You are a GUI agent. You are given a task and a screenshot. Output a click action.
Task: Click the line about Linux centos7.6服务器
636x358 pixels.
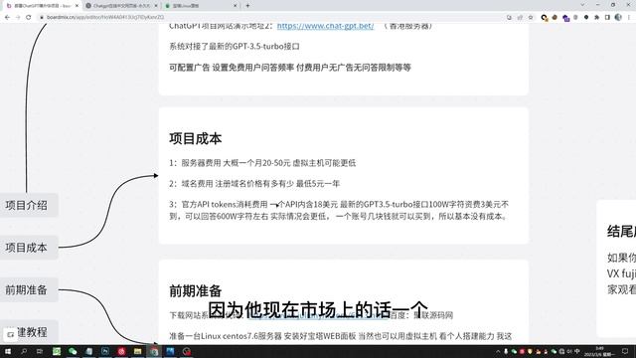tap(341, 336)
